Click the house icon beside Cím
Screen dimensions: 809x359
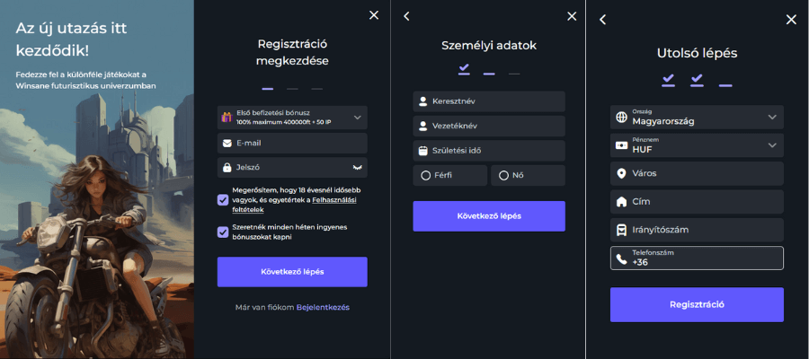click(x=620, y=202)
